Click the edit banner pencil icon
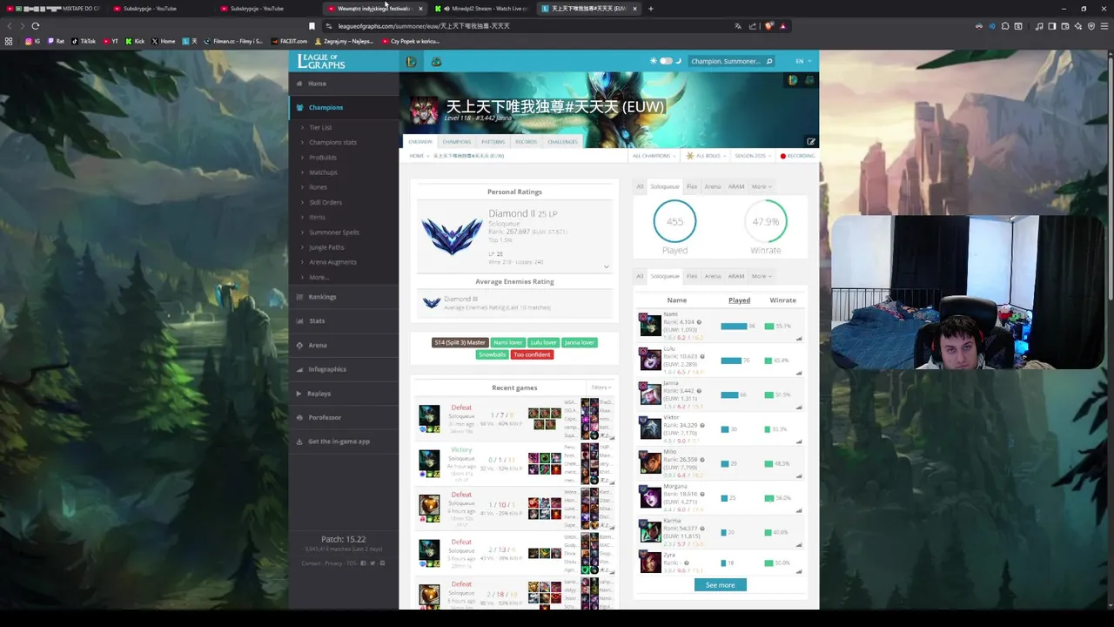 point(811,142)
